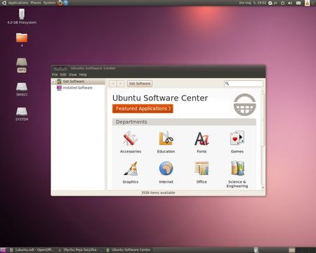Click the 'pc' user indicator in top panel

coord(272,3)
